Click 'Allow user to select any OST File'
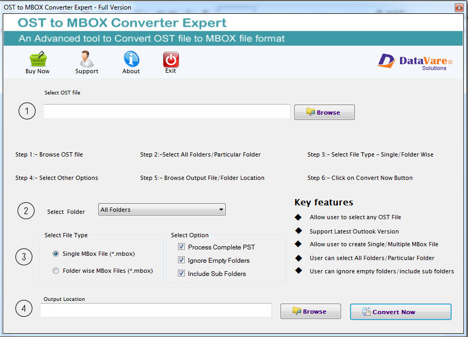The image size is (468, 337). click(x=355, y=217)
